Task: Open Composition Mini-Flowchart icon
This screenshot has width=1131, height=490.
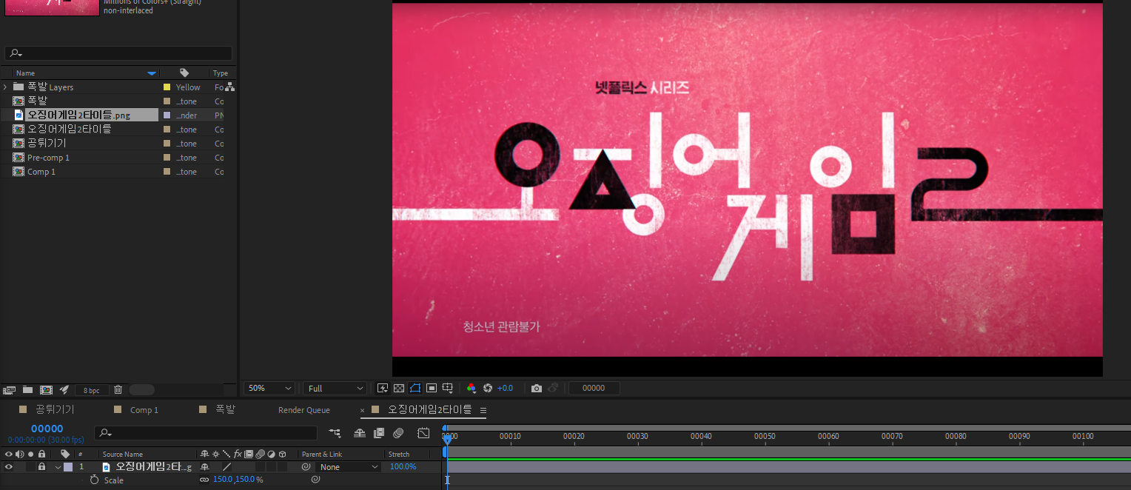Action: [335, 432]
